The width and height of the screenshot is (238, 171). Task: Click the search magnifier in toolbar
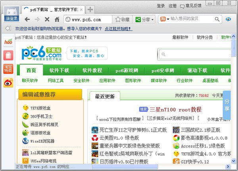pyautogui.click(x=217, y=19)
